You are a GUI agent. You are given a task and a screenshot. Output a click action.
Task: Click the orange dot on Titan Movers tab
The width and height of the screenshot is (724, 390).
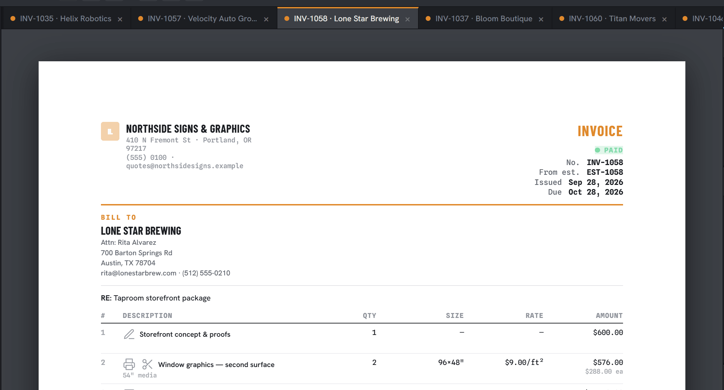tap(562, 18)
